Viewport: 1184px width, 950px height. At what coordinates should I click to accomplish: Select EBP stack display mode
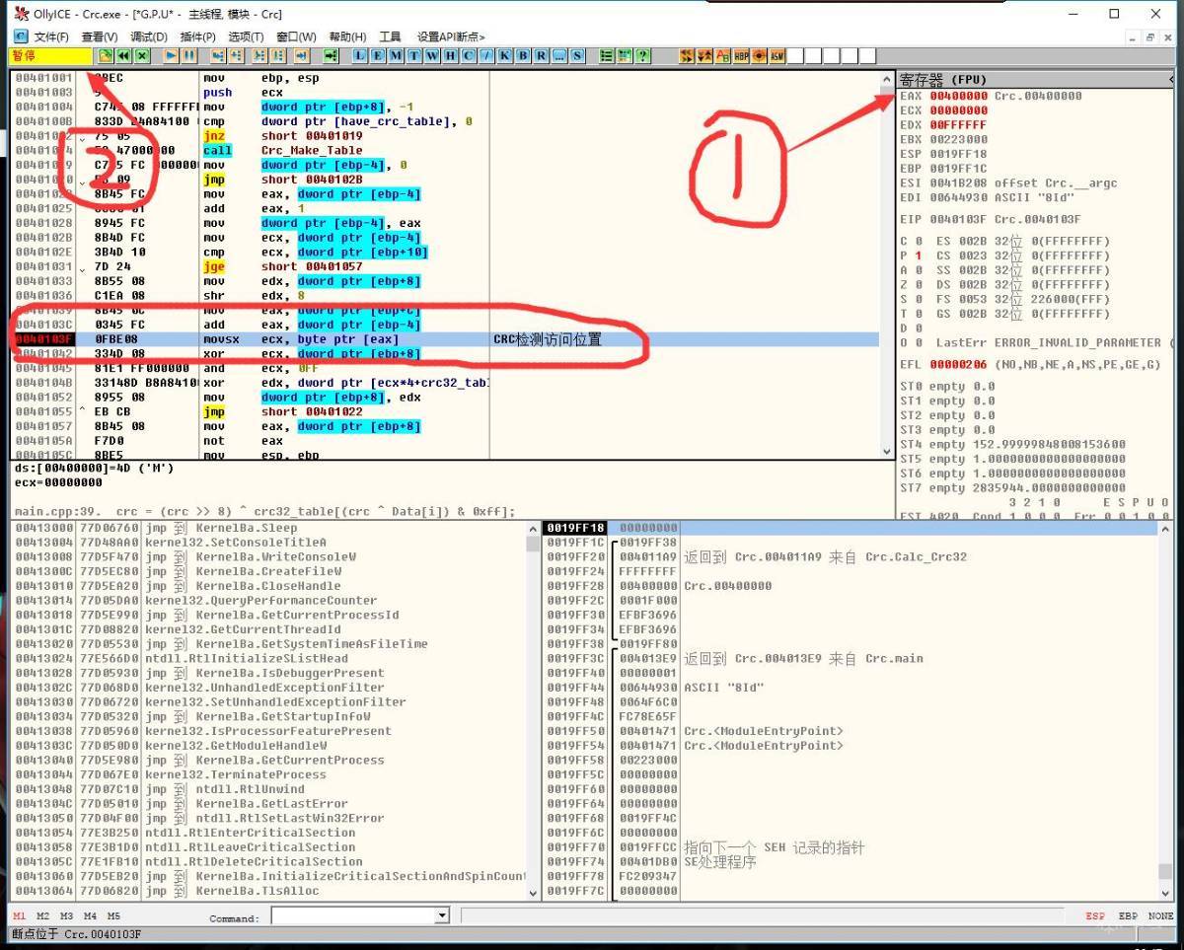(1128, 916)
